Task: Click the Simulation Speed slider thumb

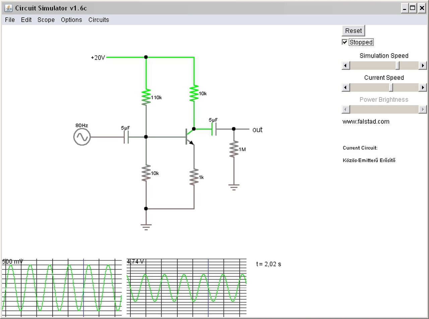Action: click(397, 65)
